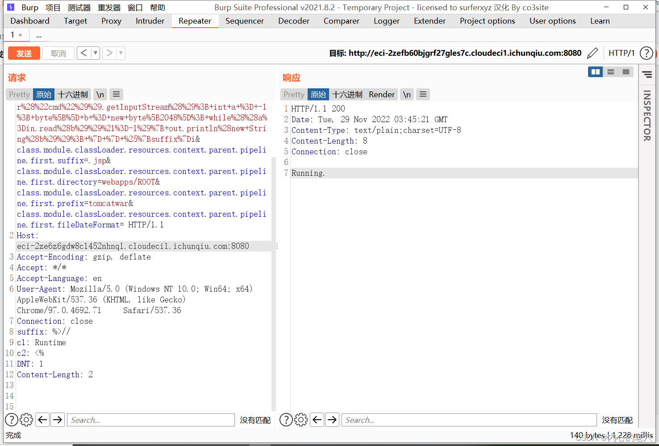Open the Target tab
The width and height of the screenshot is (659, 446).
tap(75, 21)
